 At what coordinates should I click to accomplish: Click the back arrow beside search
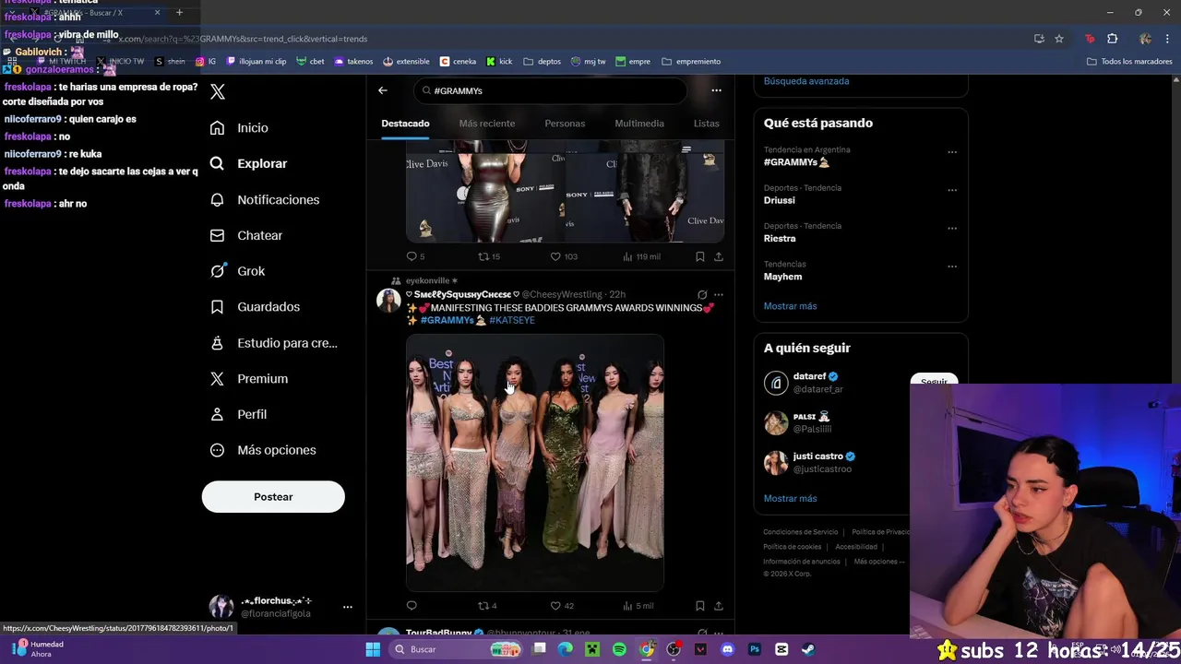(383, 90)
